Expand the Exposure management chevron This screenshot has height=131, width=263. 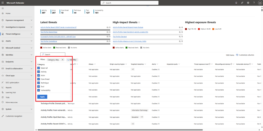(x=32, y=20)
